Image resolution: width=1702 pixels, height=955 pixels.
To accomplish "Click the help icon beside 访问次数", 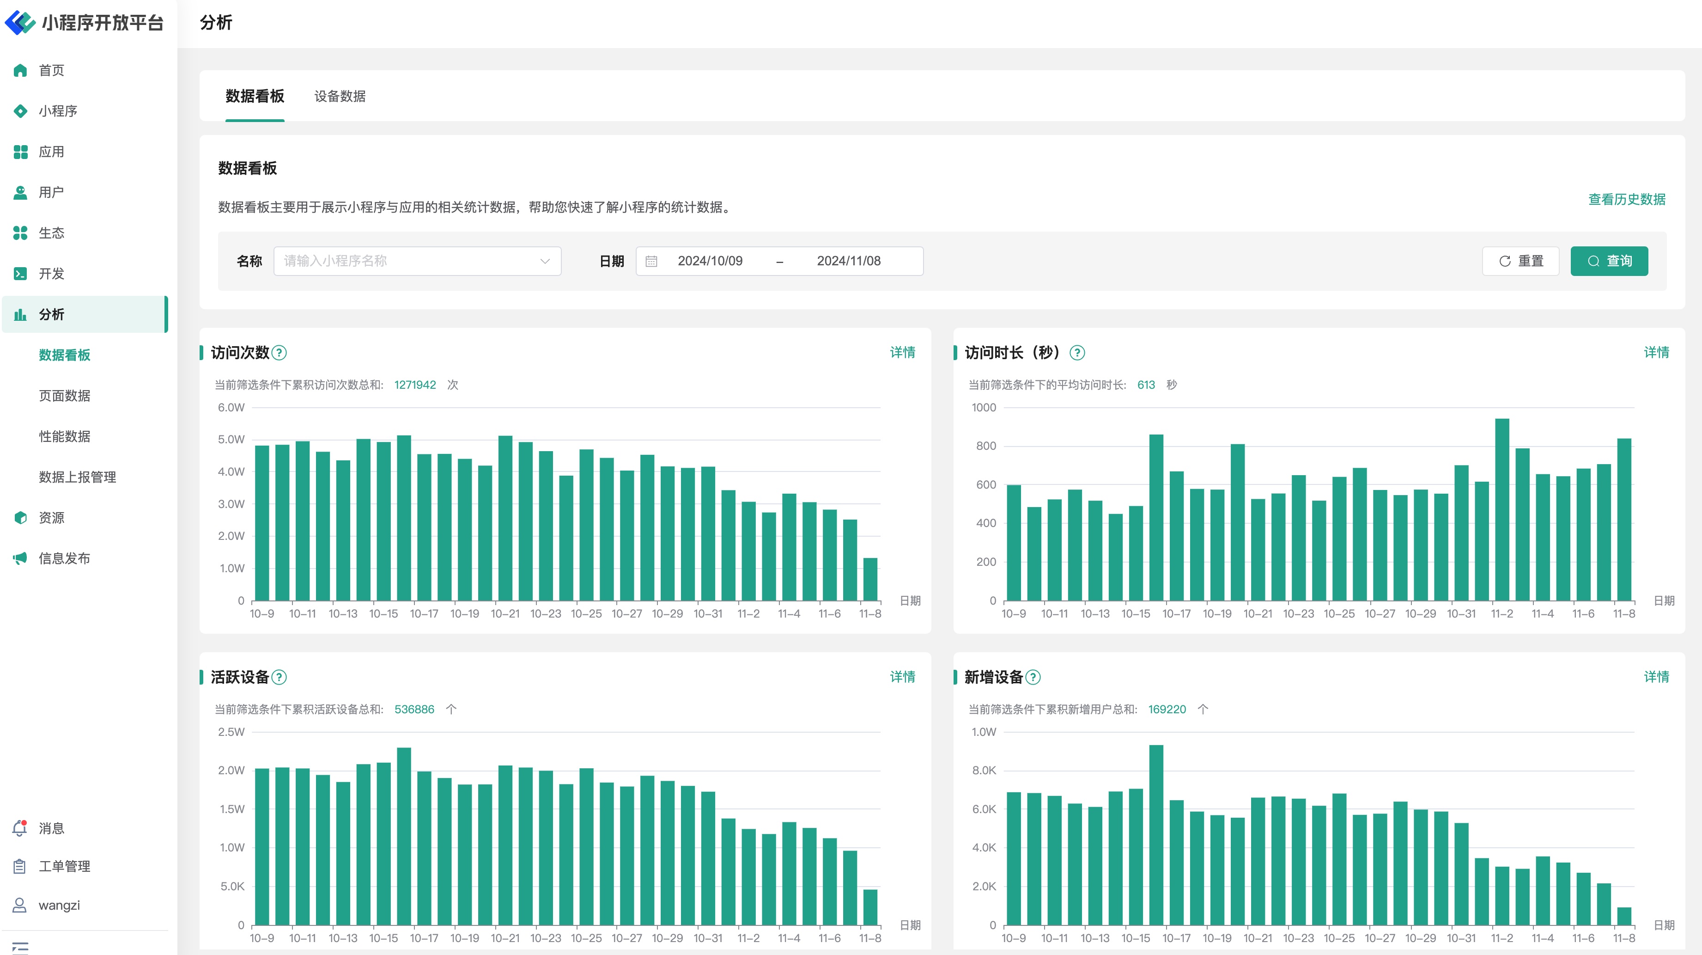I will tap(280, 353).
